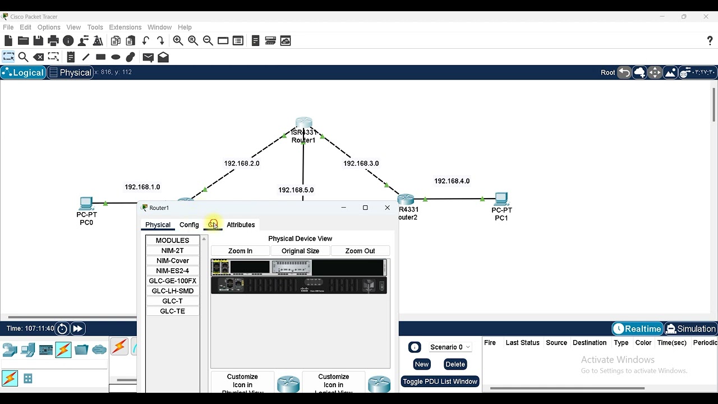
Task: Open the Cloud toolbar icon
Action: (x=286, y=40)
